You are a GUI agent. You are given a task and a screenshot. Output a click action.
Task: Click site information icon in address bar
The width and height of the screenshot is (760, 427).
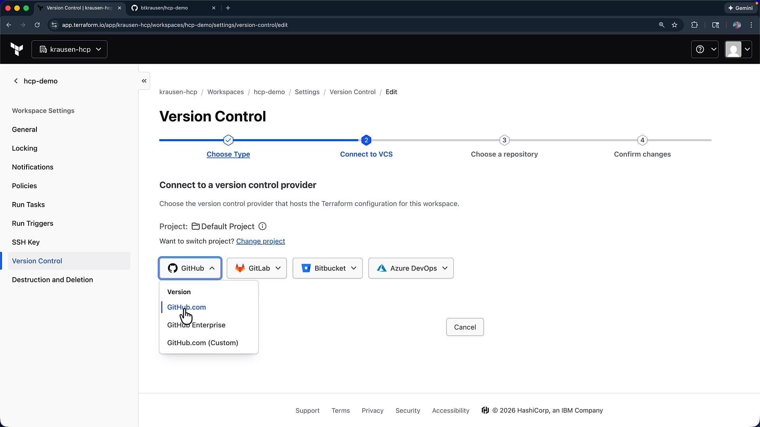click(x=54, y=25)
